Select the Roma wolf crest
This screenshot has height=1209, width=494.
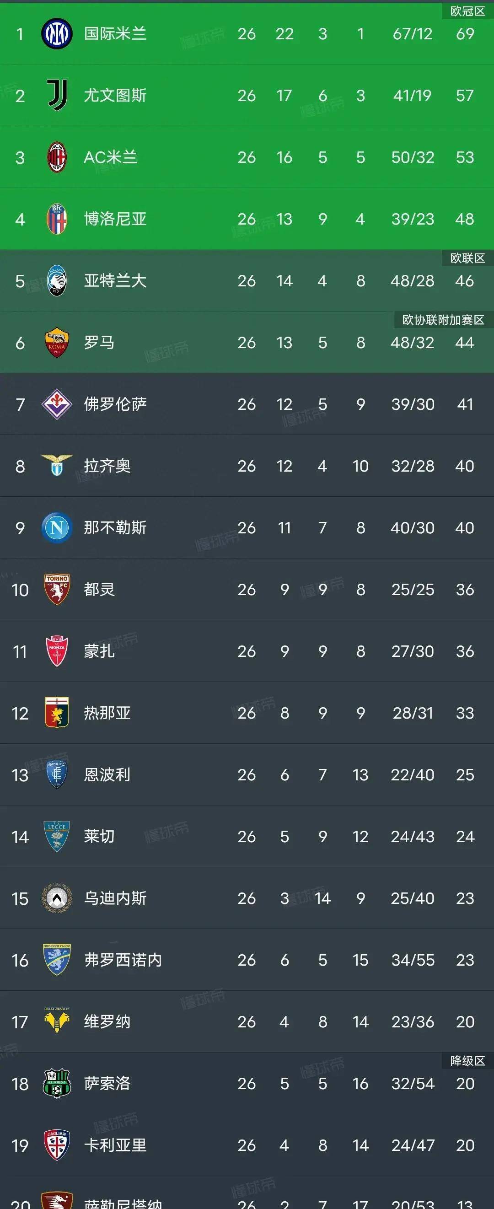point(56,343)
